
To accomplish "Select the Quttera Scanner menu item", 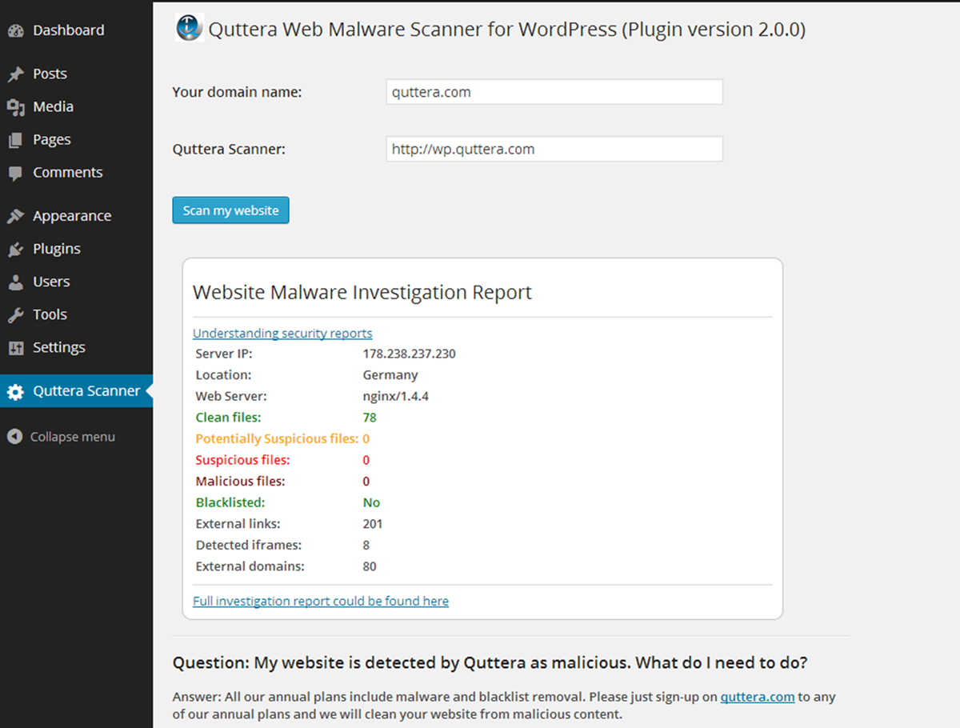I will point(76,391).
